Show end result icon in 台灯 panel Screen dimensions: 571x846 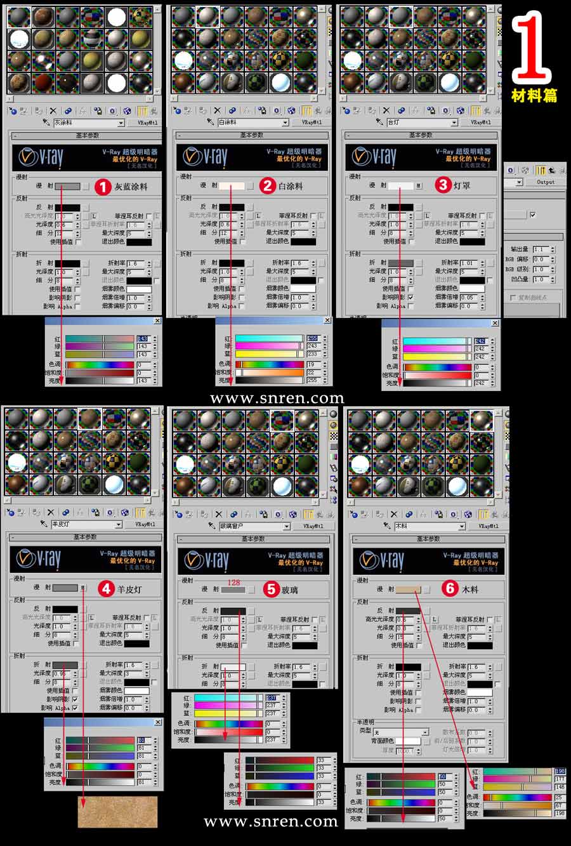click(475, 111)
